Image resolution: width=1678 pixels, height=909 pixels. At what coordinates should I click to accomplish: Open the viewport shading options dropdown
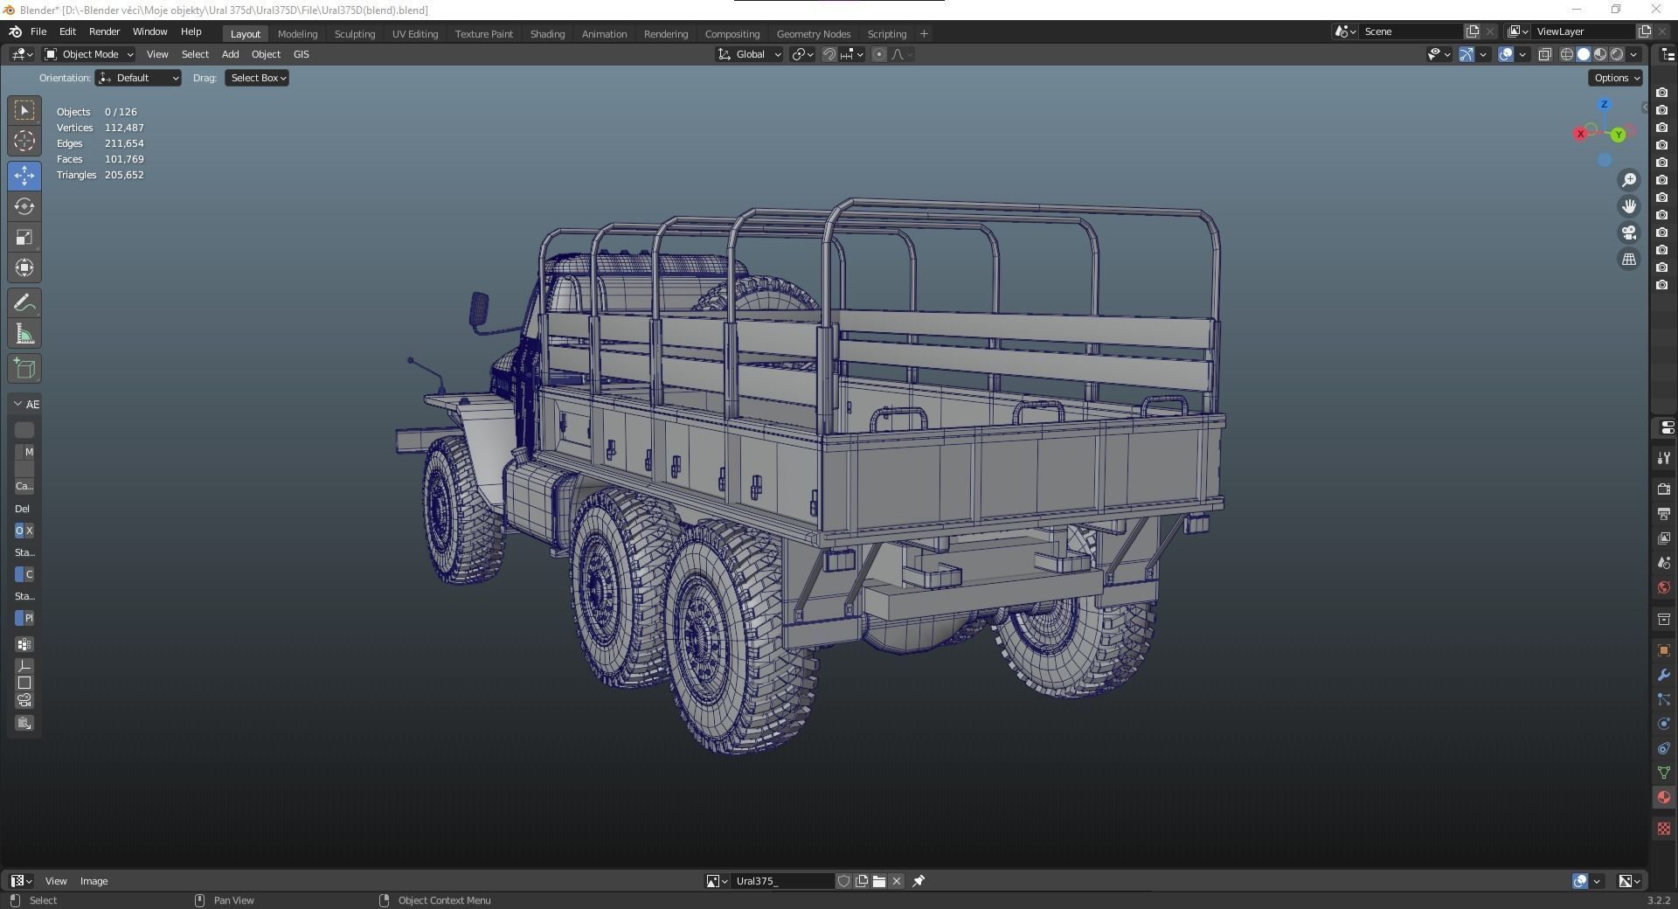click(x=1633, y=54)
